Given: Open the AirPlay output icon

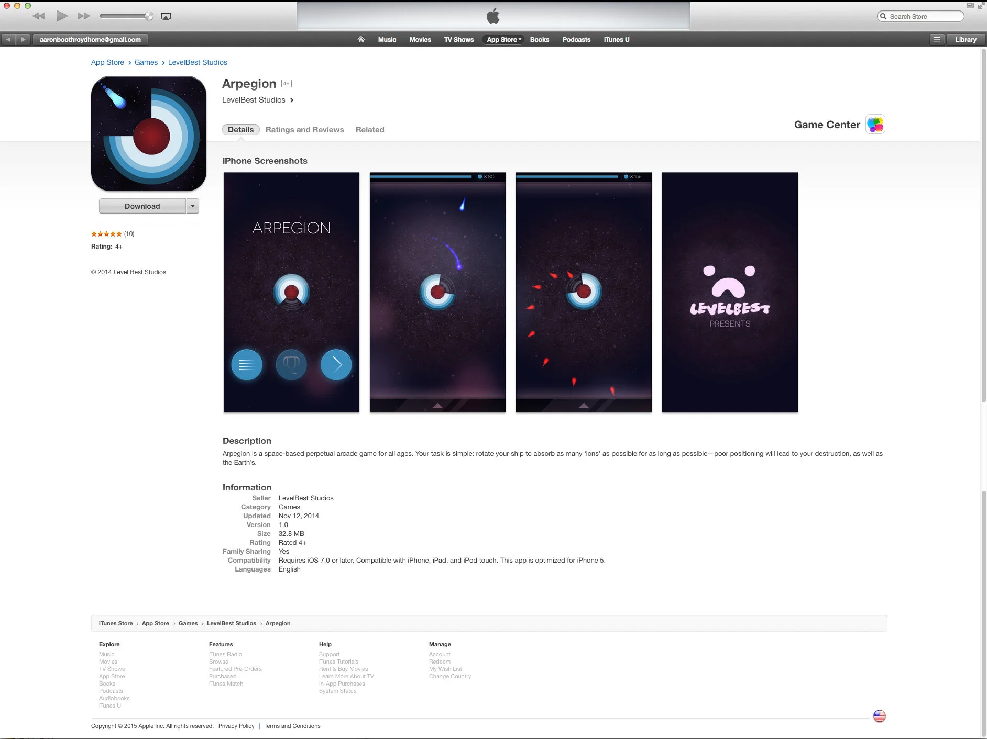Looking at the screenshot, I should pyautogui.click(x=166, y=16).
